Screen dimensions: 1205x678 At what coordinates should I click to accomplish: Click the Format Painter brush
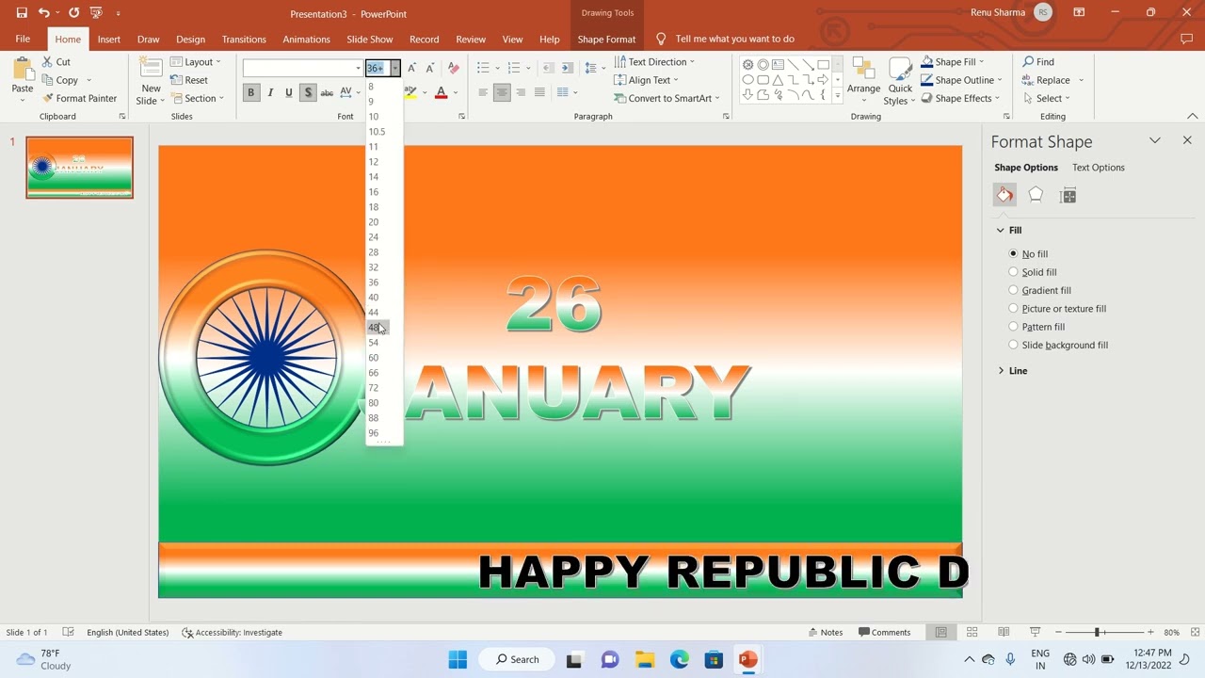[79, 98]
